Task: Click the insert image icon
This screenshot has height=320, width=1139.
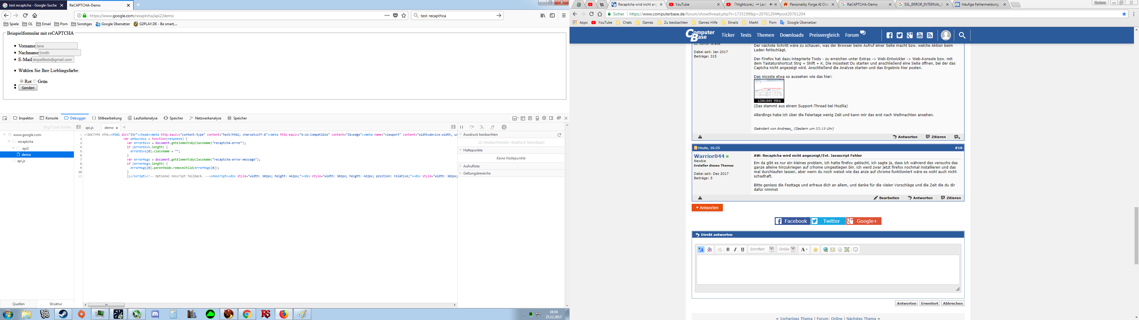Action: click(847, 250)
